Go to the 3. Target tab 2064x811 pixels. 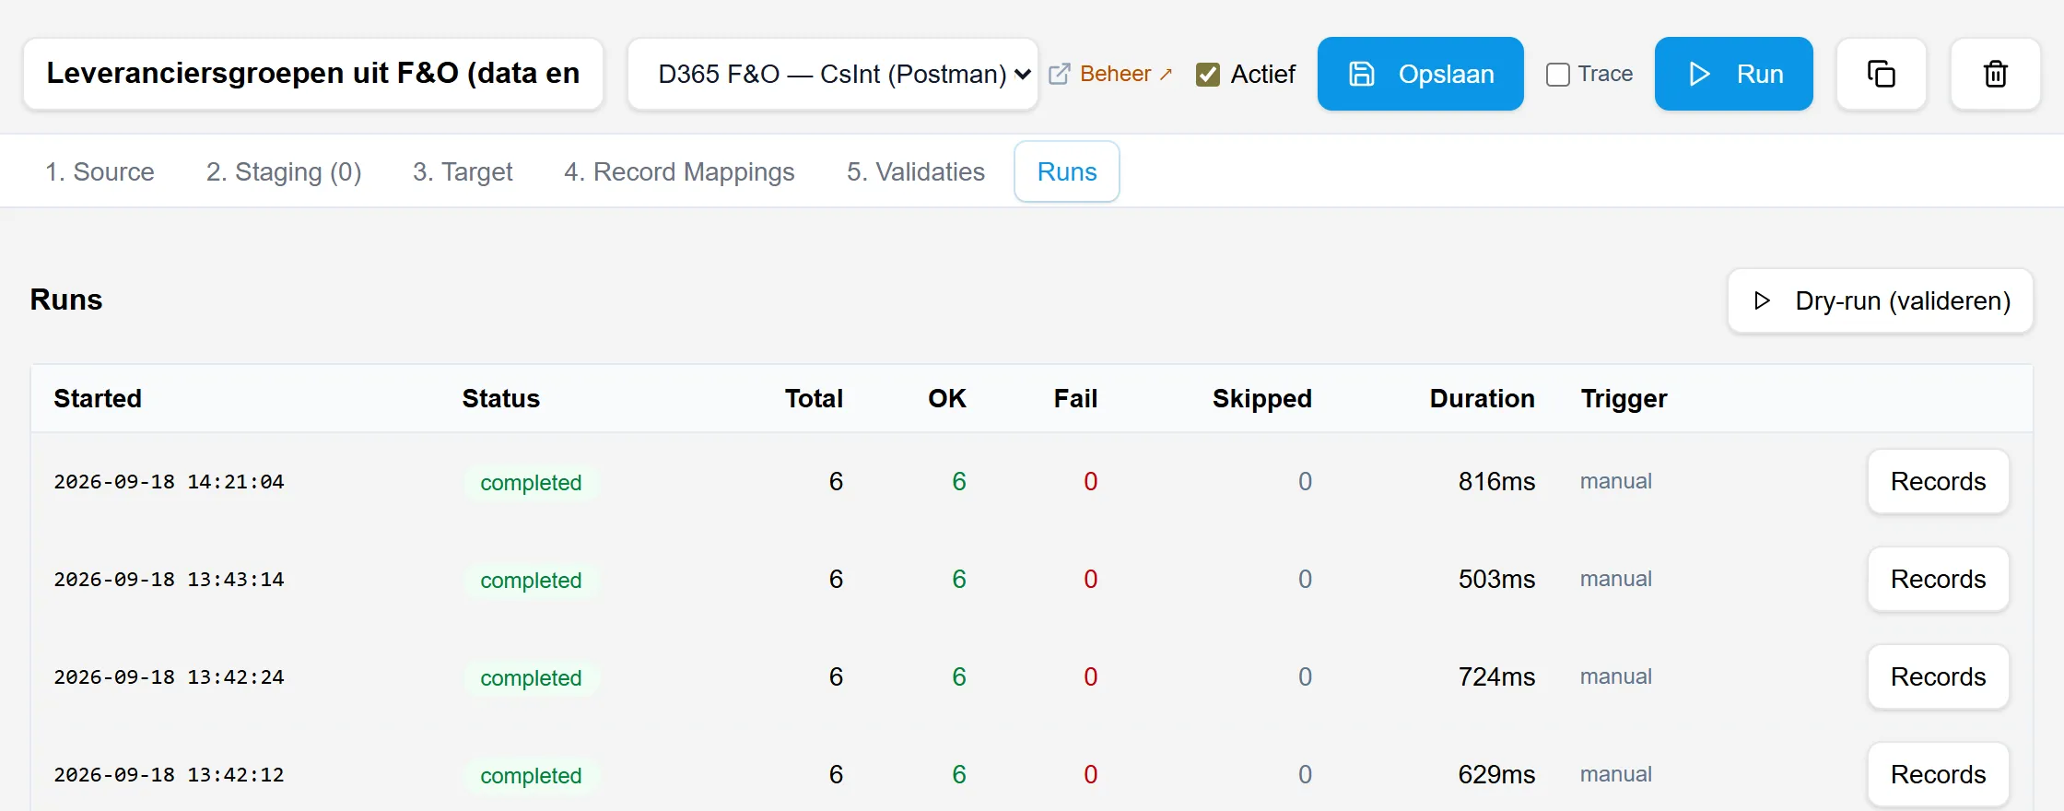(x=463, y=171)
